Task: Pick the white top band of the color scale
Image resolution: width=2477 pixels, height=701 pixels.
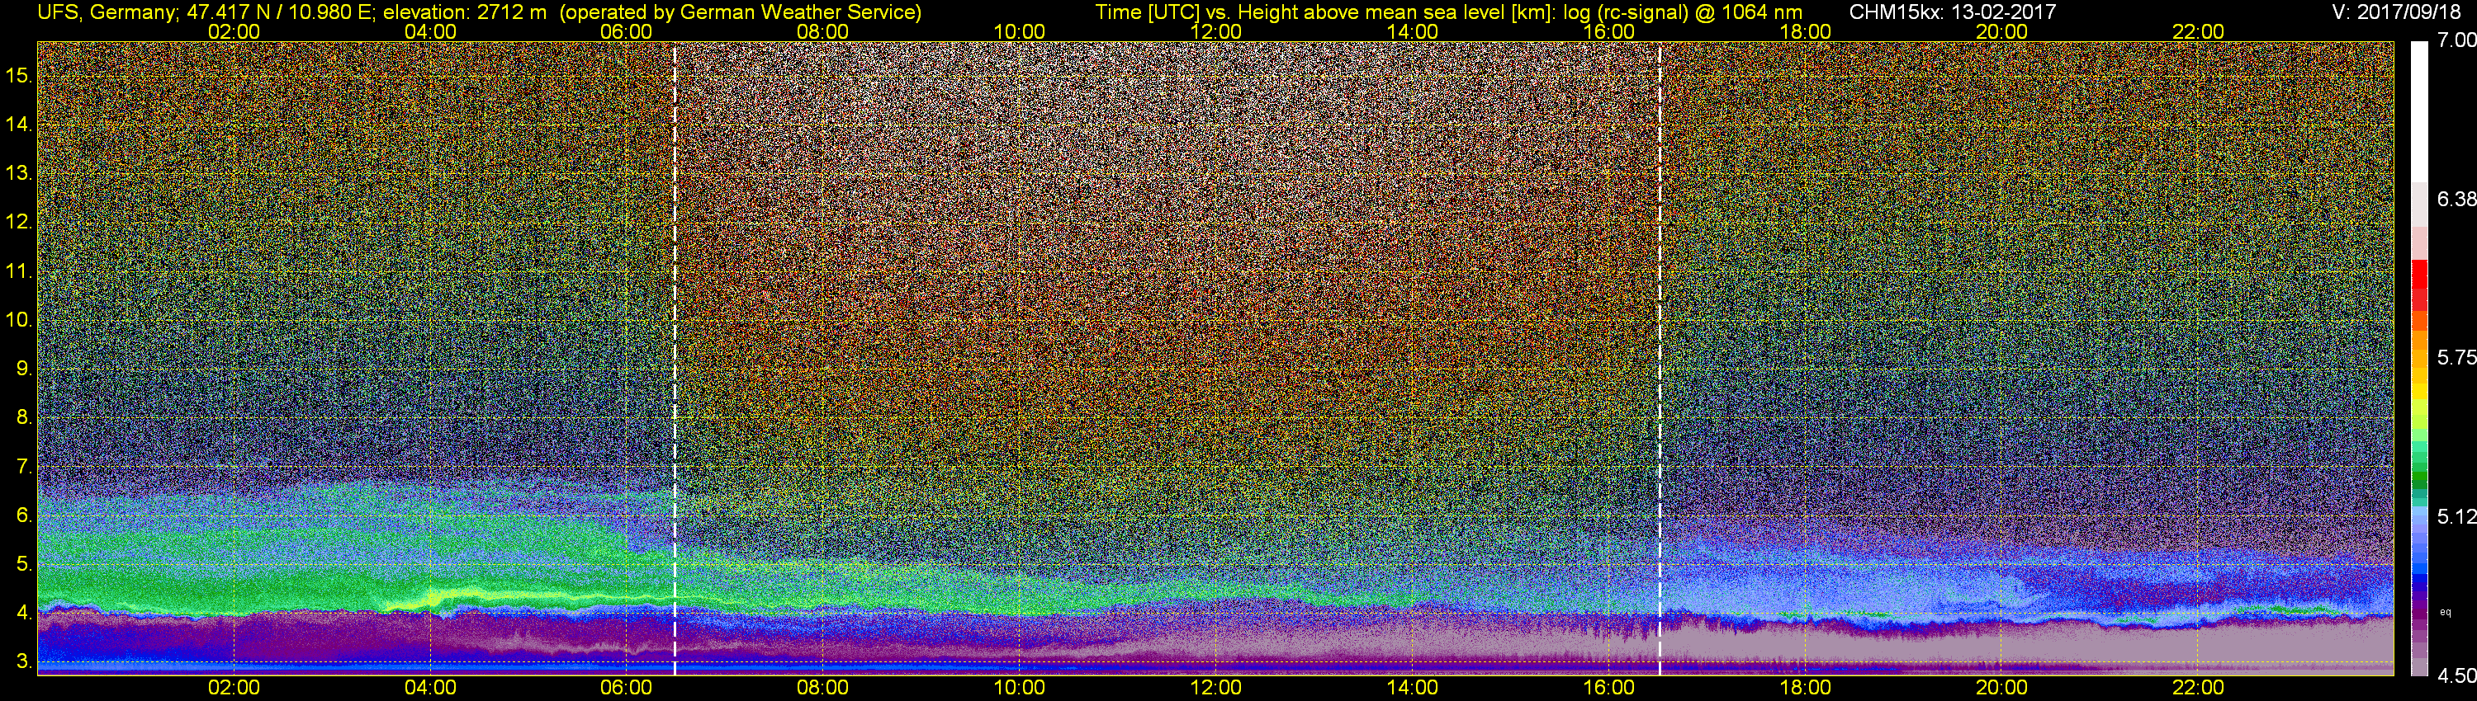Action: [x=2419, y=111]
